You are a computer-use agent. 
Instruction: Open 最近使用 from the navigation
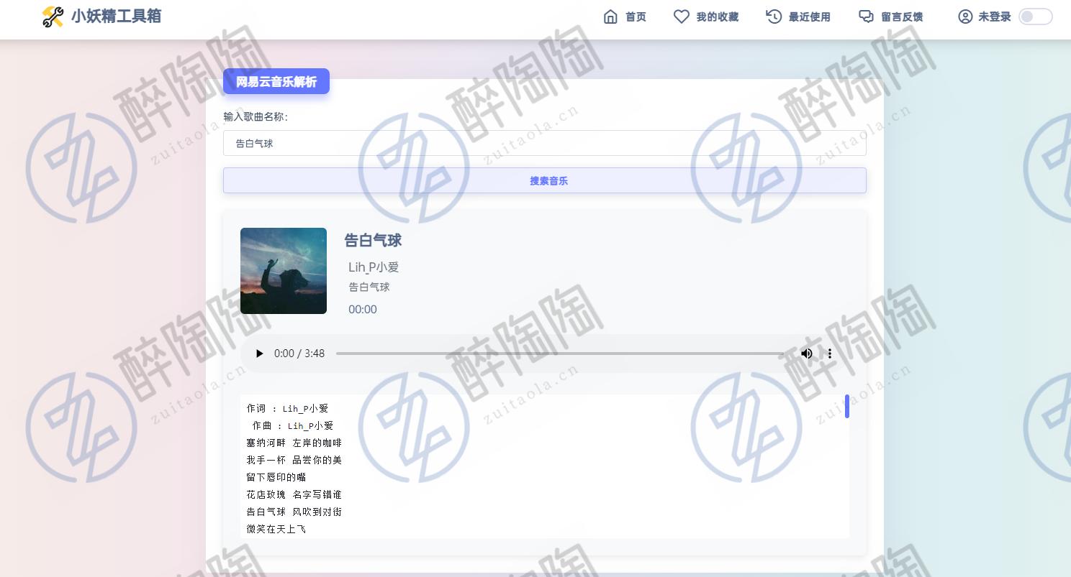809,17
